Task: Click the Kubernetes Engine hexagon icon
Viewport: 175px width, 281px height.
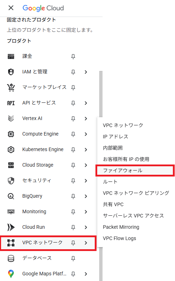Action: [x=11, y=150]
